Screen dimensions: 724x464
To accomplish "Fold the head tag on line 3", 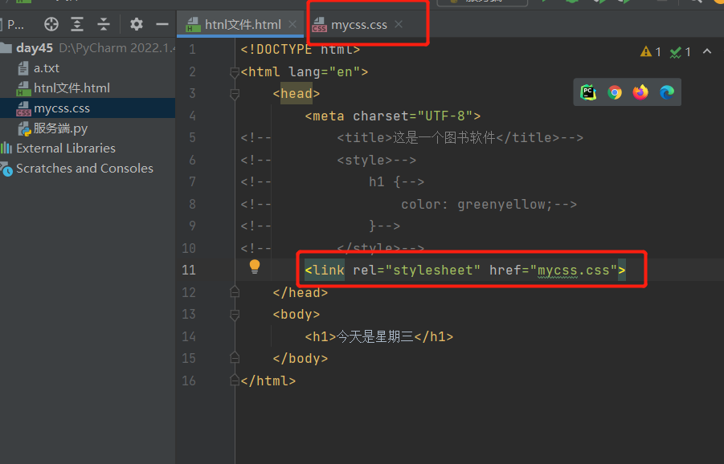I will (235, 94).
